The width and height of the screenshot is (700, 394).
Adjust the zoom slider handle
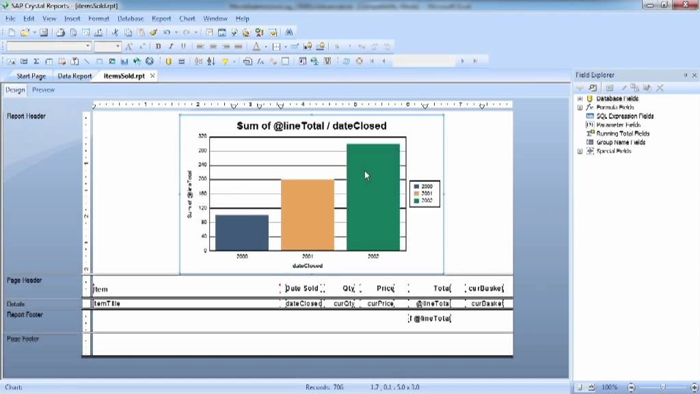663,387
